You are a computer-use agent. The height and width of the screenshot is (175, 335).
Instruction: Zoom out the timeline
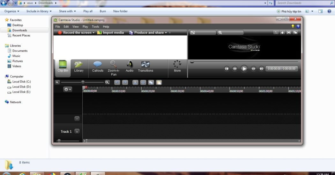(x=57, y=82)
